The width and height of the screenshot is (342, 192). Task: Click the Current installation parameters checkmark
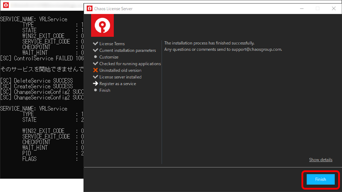(x=95, y=50)
